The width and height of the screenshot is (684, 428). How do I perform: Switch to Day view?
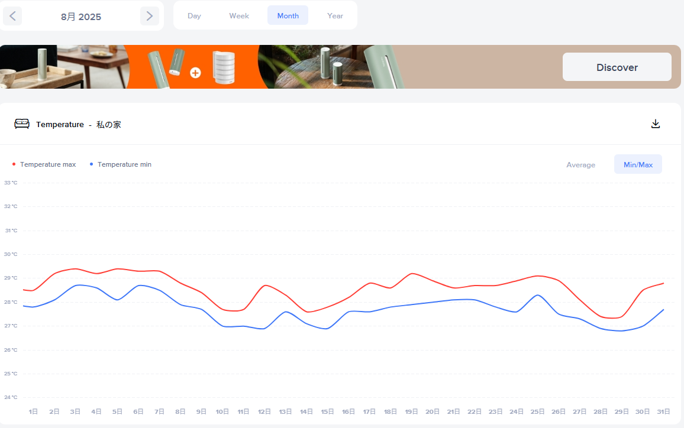[194, 16]
